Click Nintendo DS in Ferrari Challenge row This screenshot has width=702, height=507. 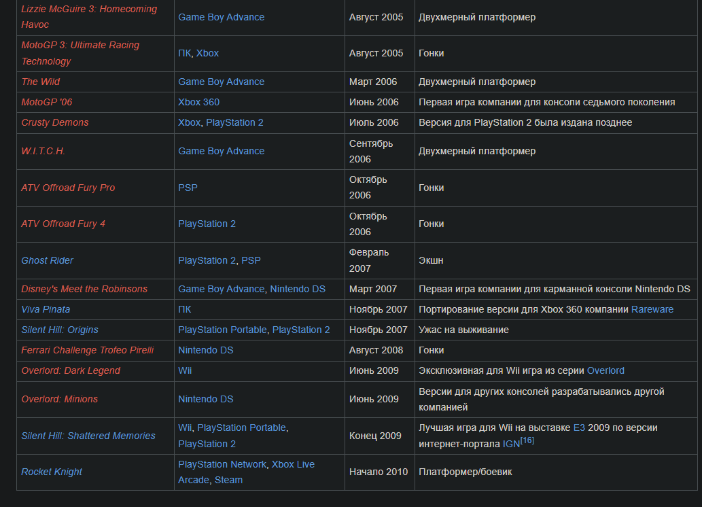(x=205, y=350)
